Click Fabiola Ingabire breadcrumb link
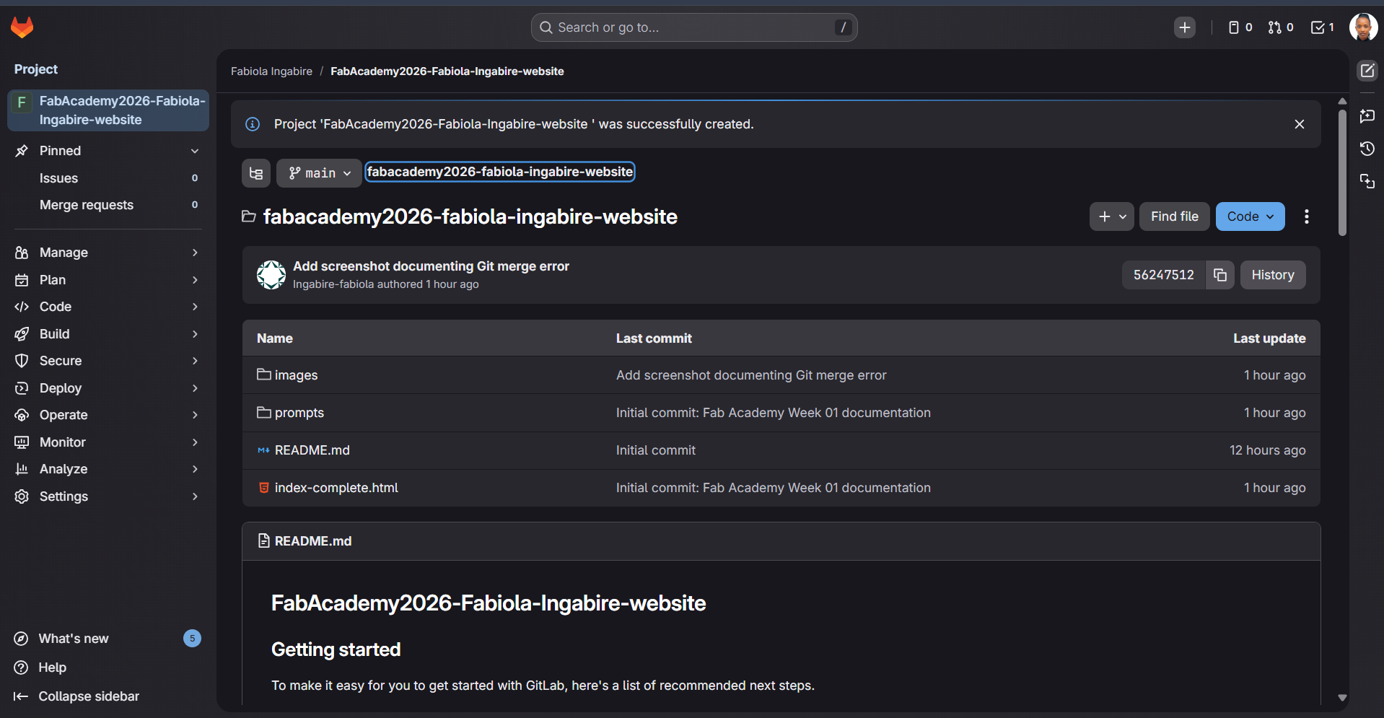 tap(271, 71)
